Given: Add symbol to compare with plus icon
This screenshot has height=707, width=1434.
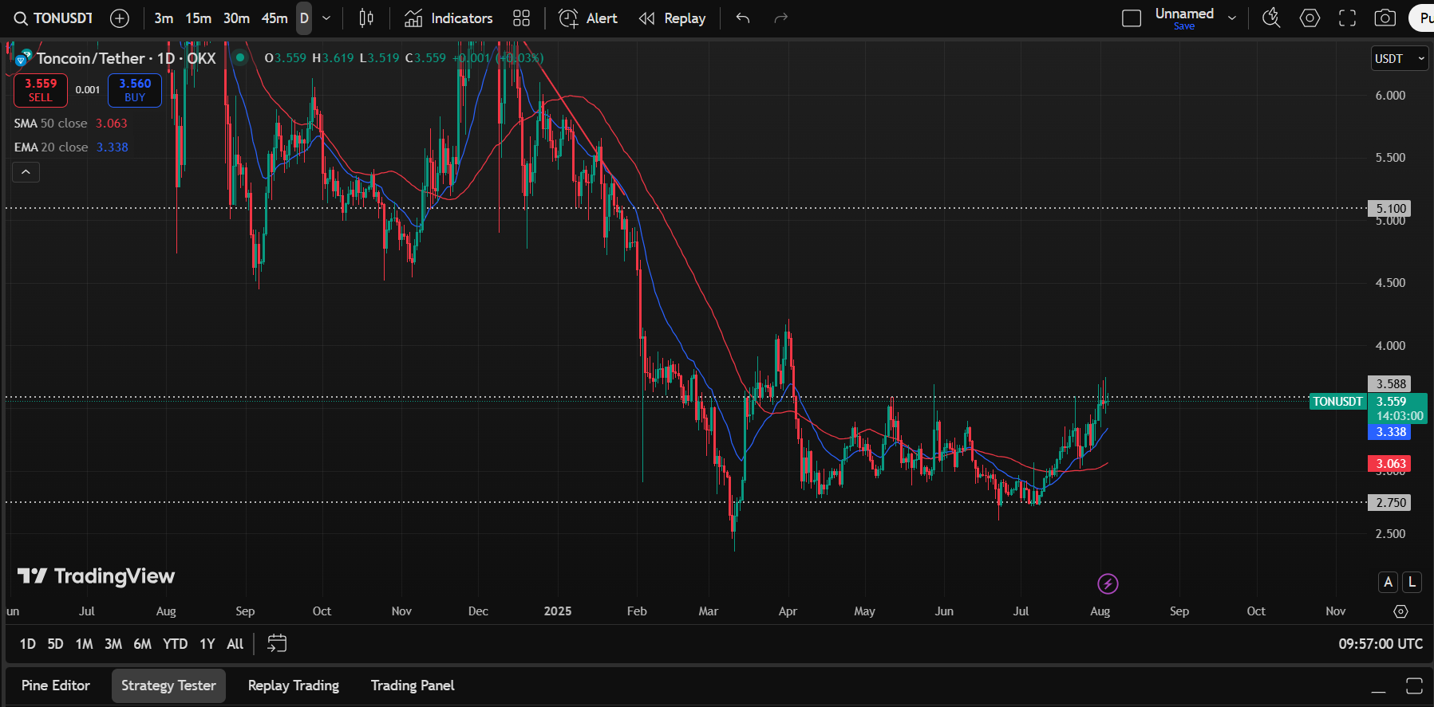Looking at the screenshot, I should click(120, 18).
